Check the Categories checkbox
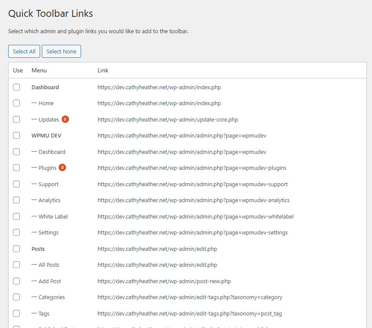Image resolution: width=372 pixels, height=328 pixels. pyautogui.click(x=16, y=297)
